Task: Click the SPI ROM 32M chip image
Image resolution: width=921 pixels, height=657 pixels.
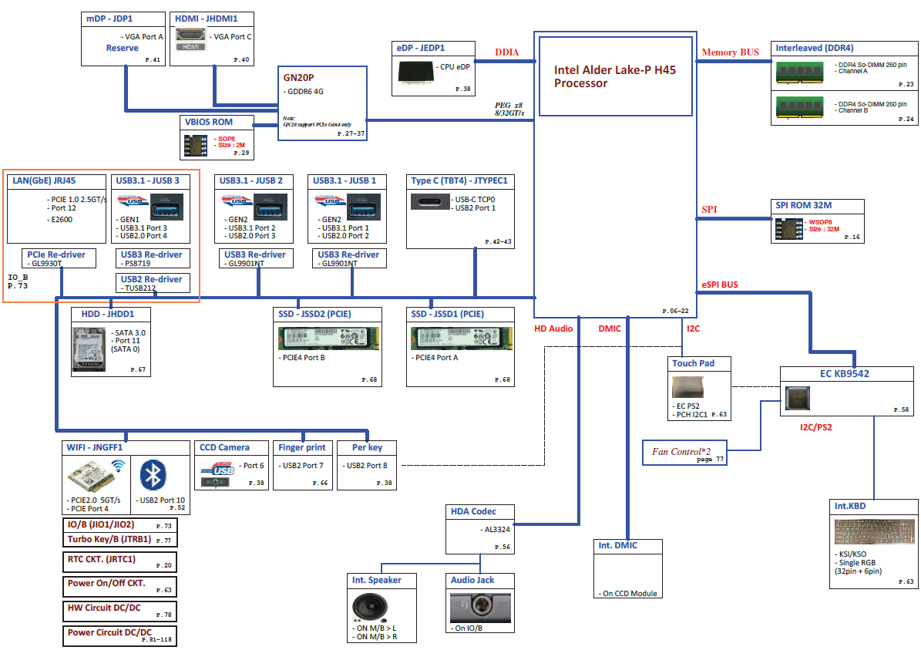Action: (789, 229)
